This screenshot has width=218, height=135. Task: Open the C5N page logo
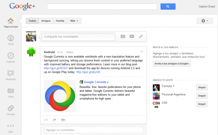tap(156, 104)
